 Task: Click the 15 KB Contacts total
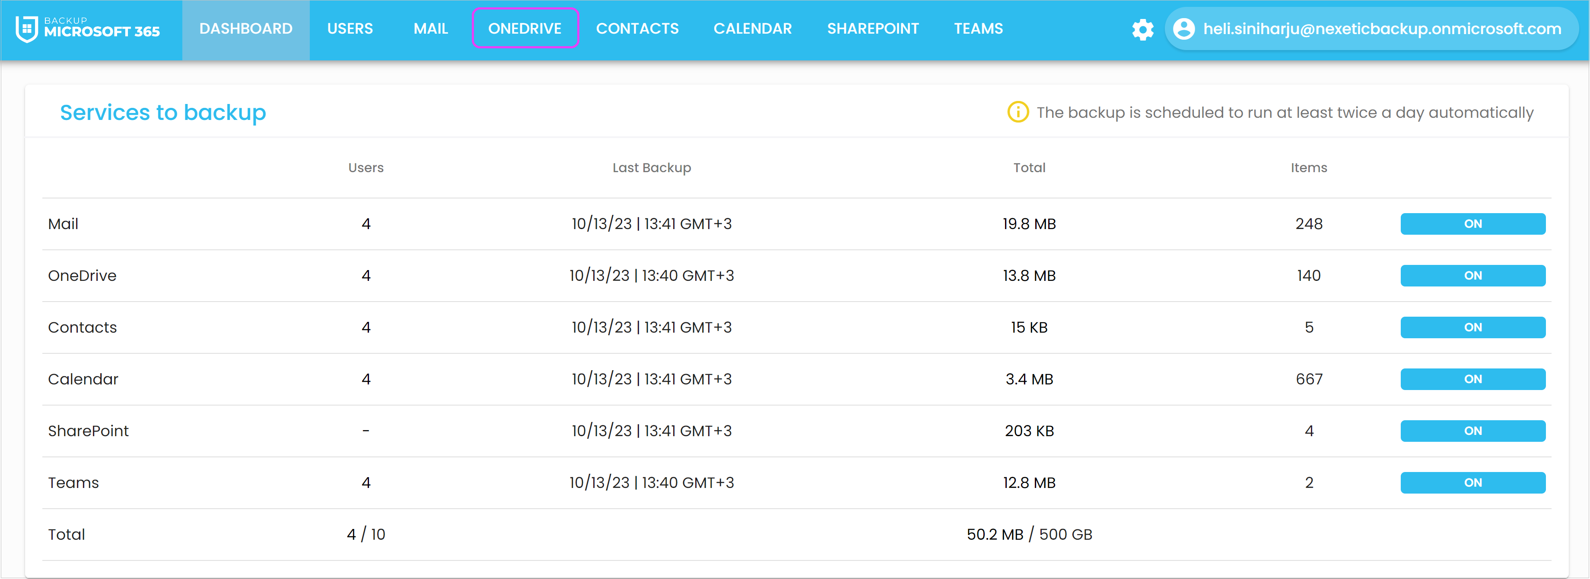pos(1030,327)
